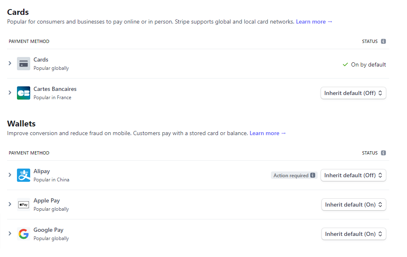Expand the Apple Pay row details
The width and height of the screenshot is (407, 257).
(x=10, y=204)
